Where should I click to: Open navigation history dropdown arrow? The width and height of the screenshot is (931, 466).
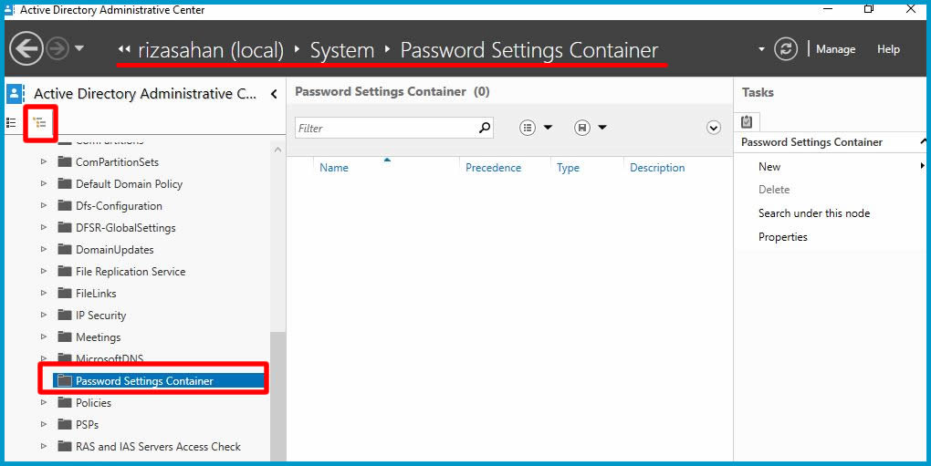(79, 48)
